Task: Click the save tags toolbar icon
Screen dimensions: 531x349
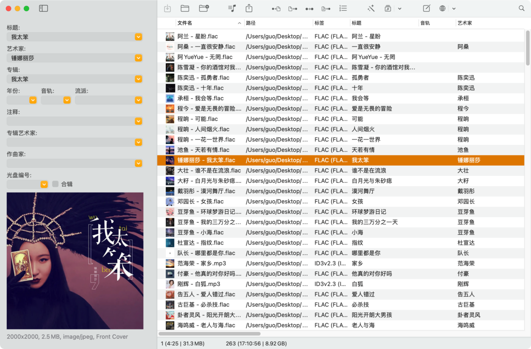Action: pos(167,8)
